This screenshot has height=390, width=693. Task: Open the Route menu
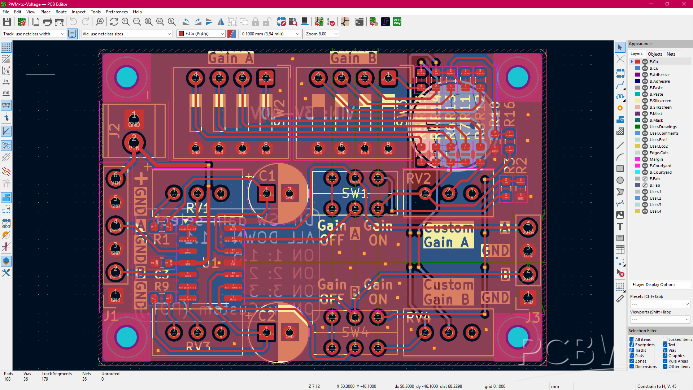[x=61, y=12]
